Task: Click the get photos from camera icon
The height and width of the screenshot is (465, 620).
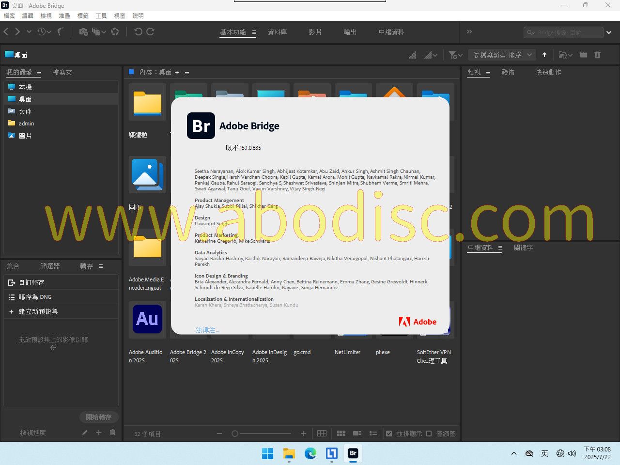Action: tap(83, 31)
